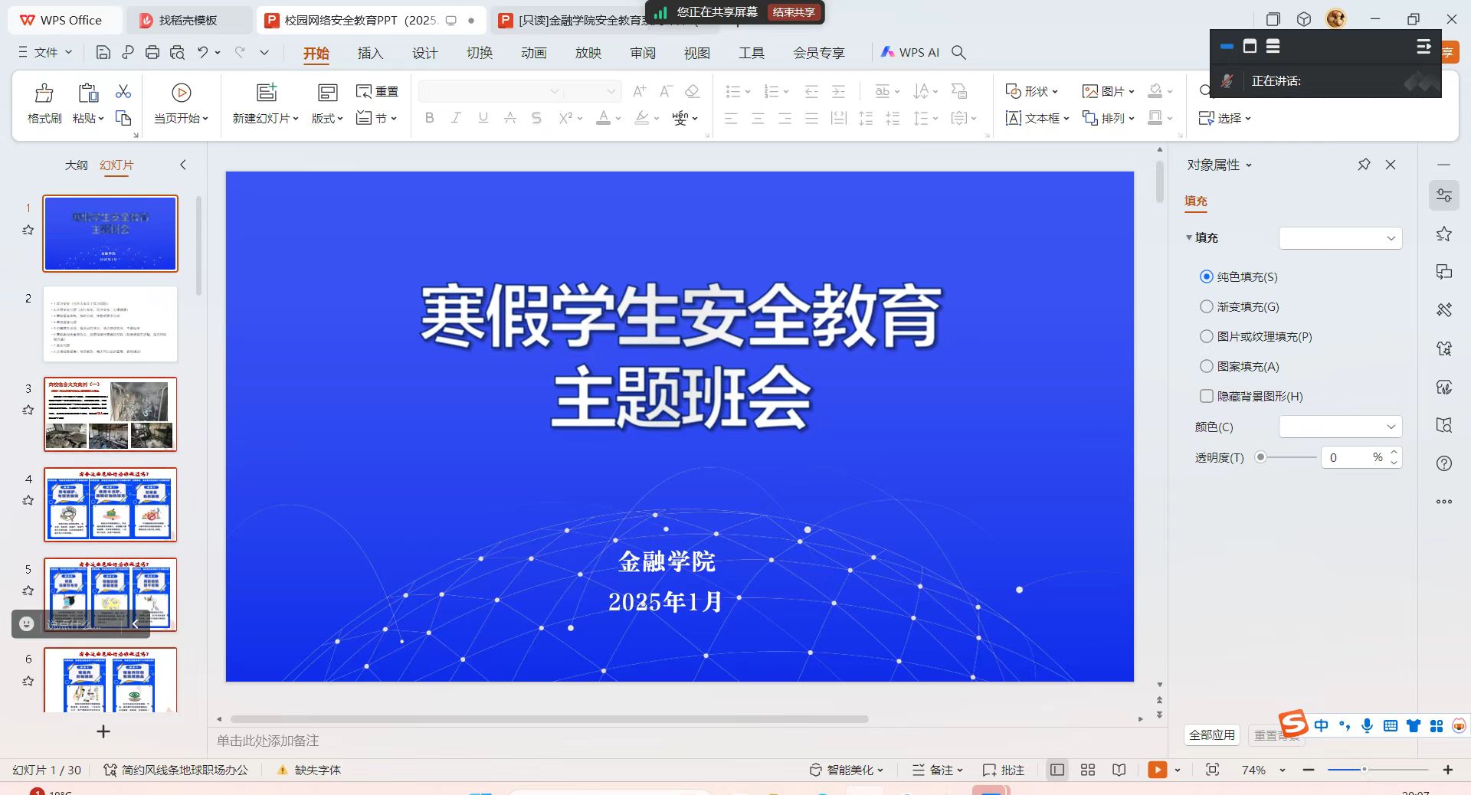Click the Reset (重置) button in ribbon

pos(377,91)
